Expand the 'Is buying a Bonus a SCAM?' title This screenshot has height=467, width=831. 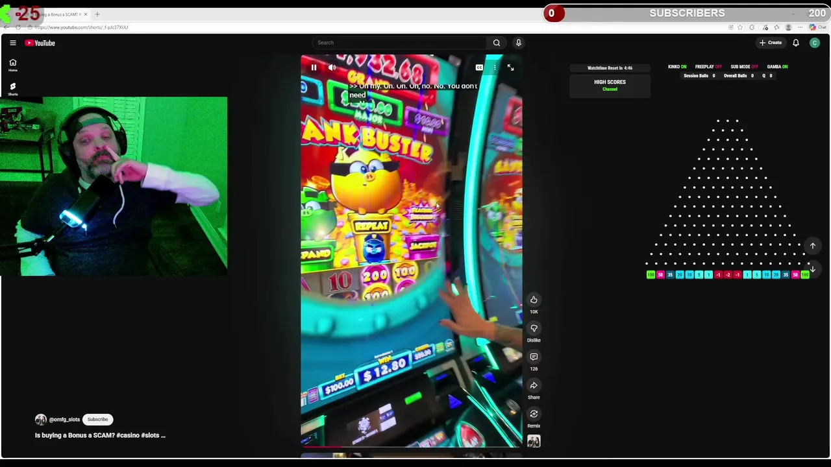pos(100,435)
